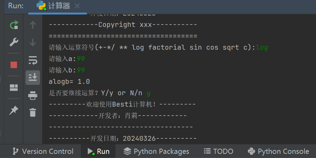This screenshot has width=316, height=158.
Task: Click the alogb= 1.0 output line
Action: click(x=70, y=82)
